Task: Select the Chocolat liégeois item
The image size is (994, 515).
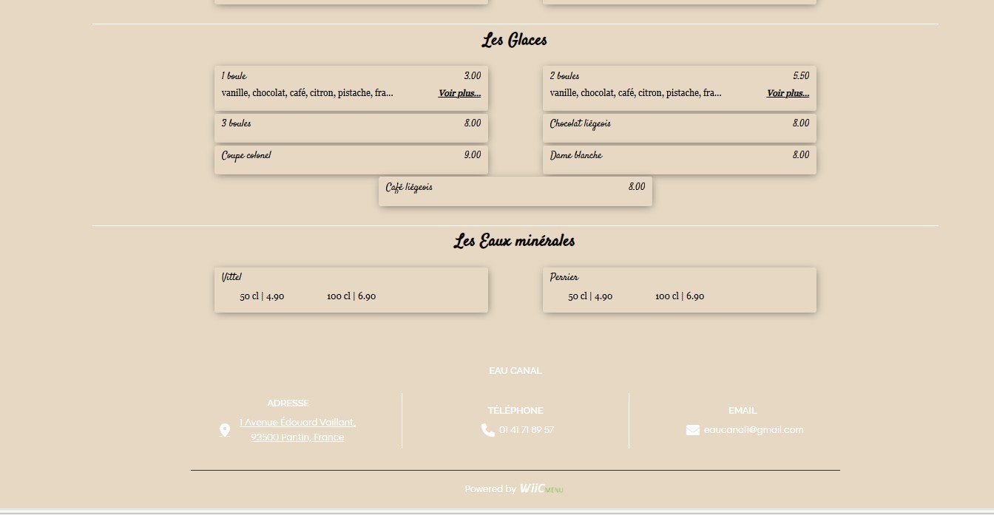Action: click(680, 128)
